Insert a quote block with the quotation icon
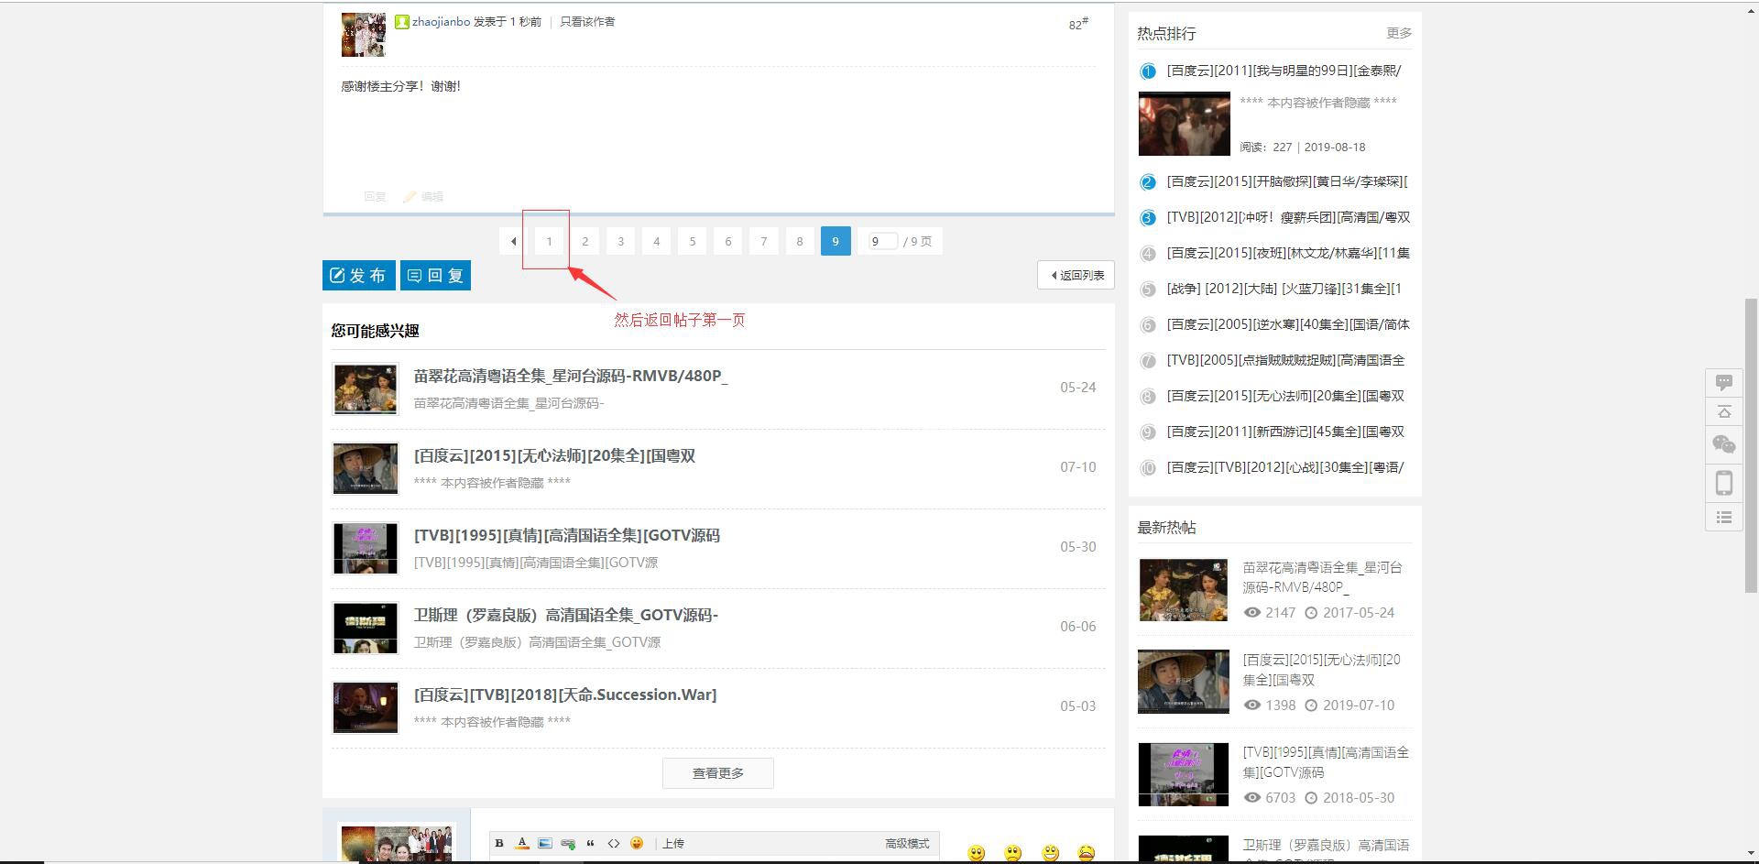The width and height of the screenshot is (1759, 864). [x=591, y=843]
